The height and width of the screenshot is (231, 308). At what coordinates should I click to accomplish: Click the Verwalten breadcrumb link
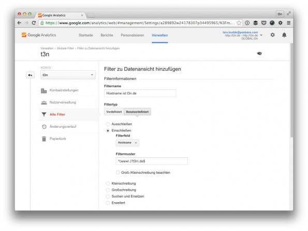pyautogui.click(x=47, y=48)
